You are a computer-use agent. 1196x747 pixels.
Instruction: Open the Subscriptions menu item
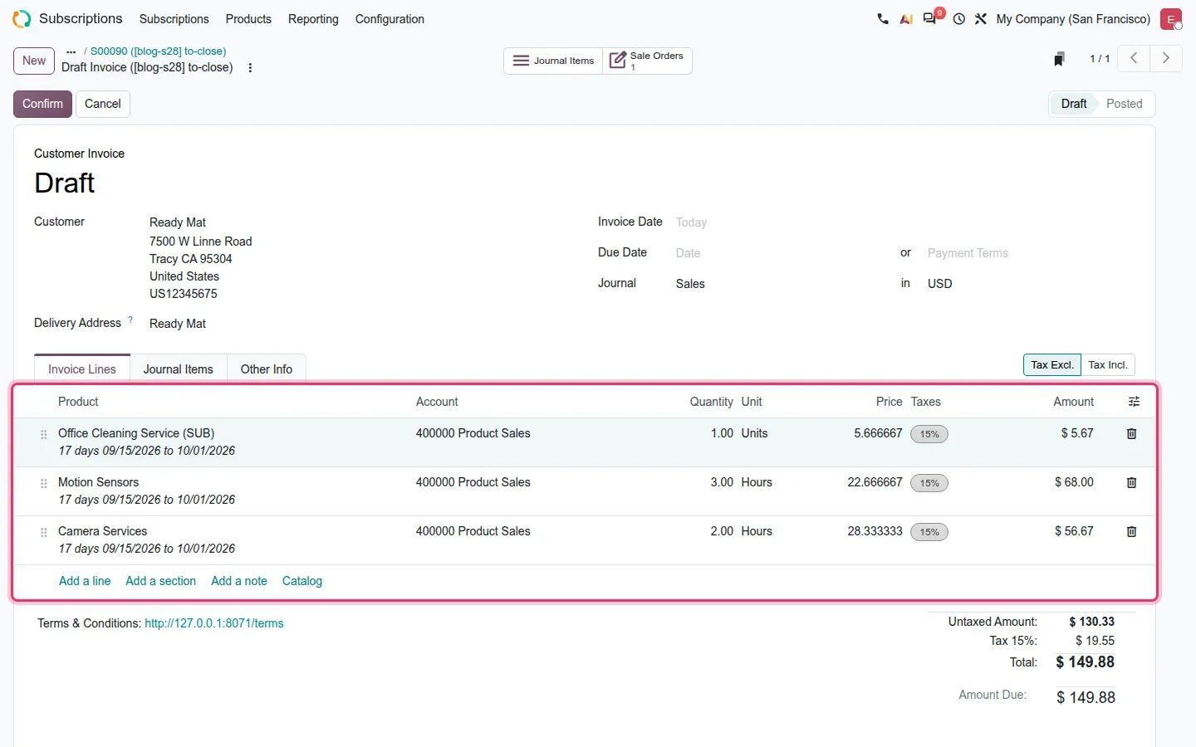pos(174,19)
